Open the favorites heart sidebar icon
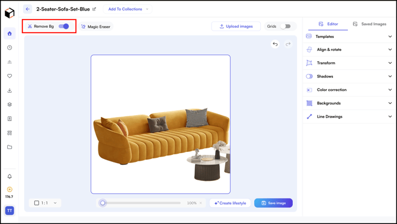This screenshot has height=224, width=397. pos(9,76)
